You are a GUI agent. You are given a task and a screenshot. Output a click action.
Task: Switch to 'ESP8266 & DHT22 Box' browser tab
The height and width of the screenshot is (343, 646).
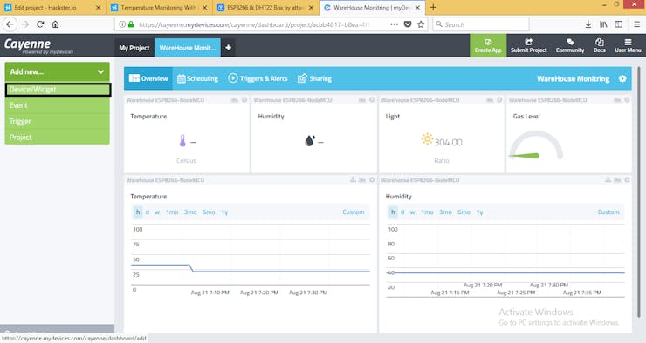pyautogui.click(x=265, y=7)
